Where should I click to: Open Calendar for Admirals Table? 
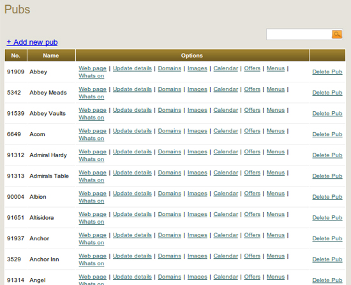[x=226, y=173]
